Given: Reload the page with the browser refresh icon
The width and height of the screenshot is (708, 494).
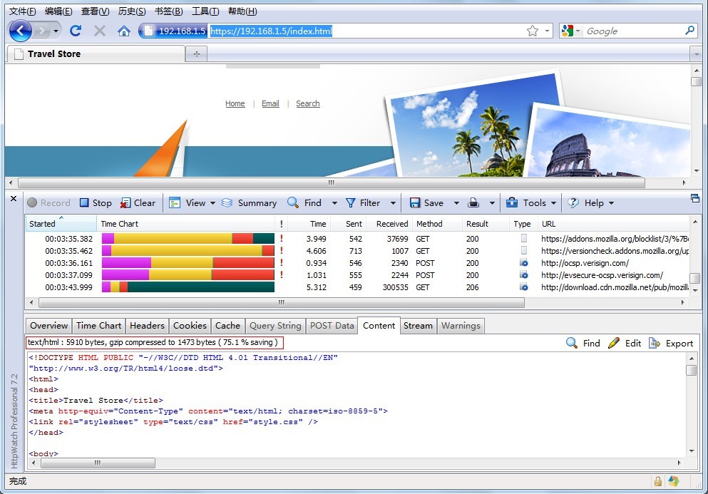Looking at the screenshot, I should click(76, 31).
